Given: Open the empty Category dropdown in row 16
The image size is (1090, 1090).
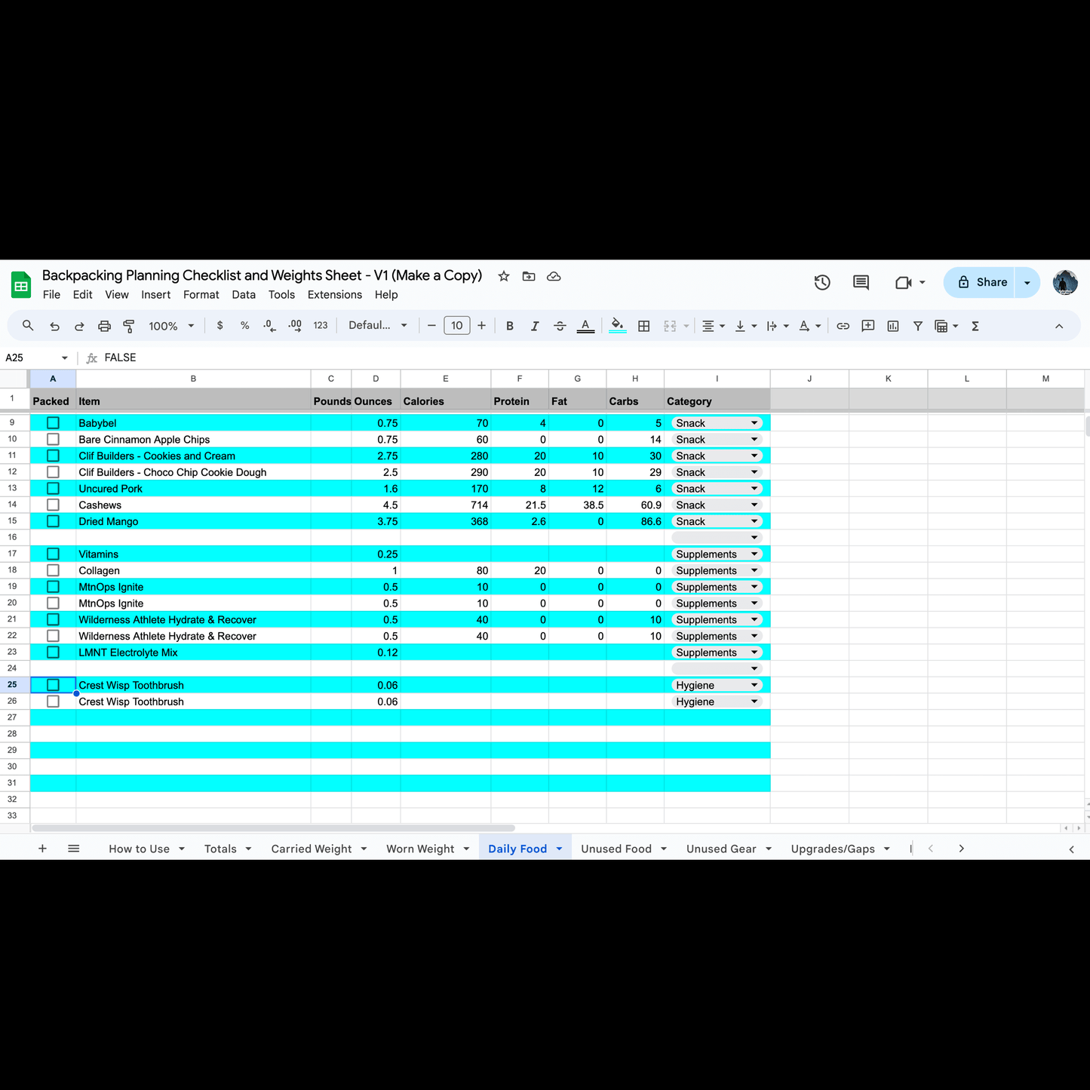Looking at the screenshot, I should tap(754, 537).
